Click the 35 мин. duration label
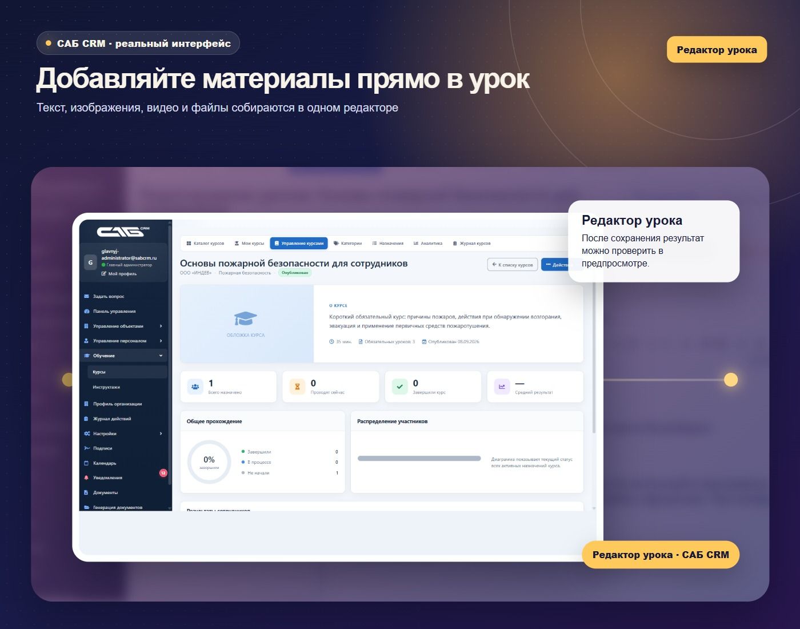Viewport: 800px width, 629px height. [x=341, y=341]
